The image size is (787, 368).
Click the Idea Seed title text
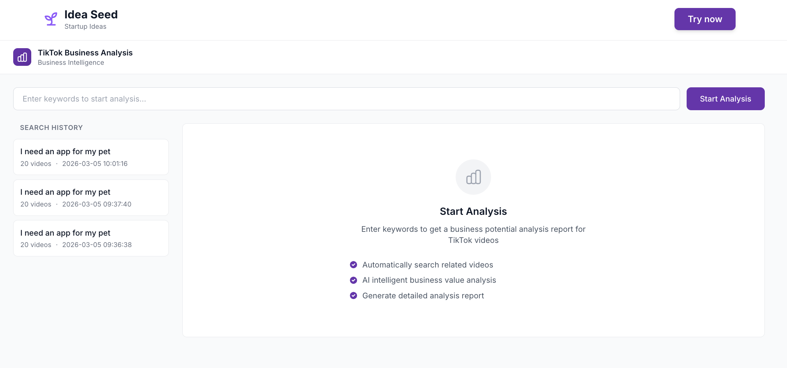91,15
